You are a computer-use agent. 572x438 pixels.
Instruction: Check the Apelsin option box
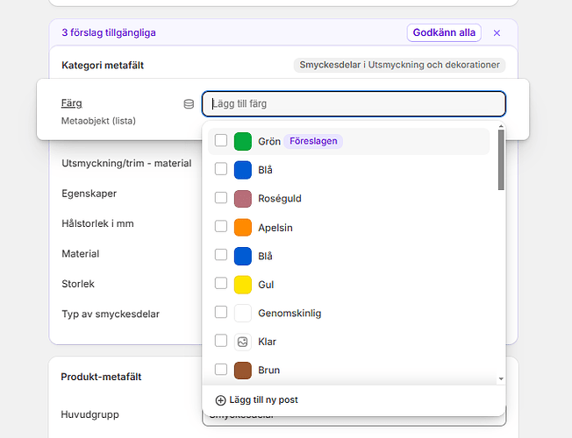[x=221, y=227]
